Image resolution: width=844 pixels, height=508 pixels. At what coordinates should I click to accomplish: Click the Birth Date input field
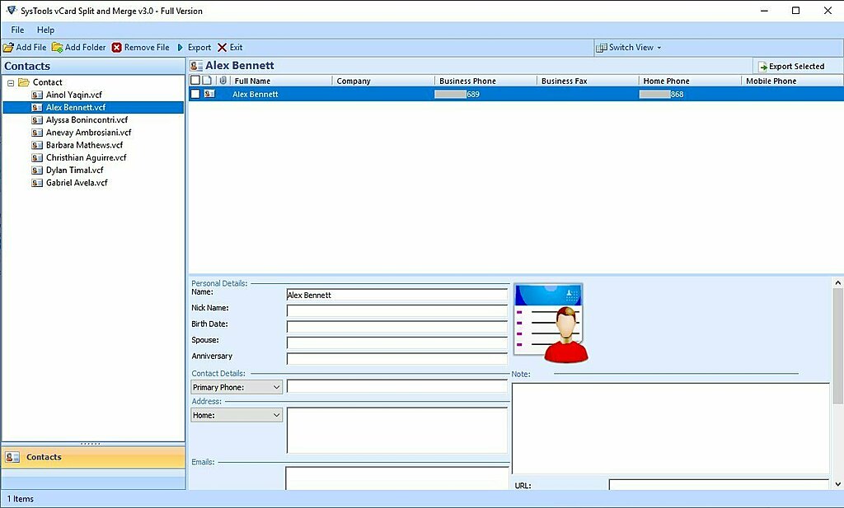coord(397,327)
